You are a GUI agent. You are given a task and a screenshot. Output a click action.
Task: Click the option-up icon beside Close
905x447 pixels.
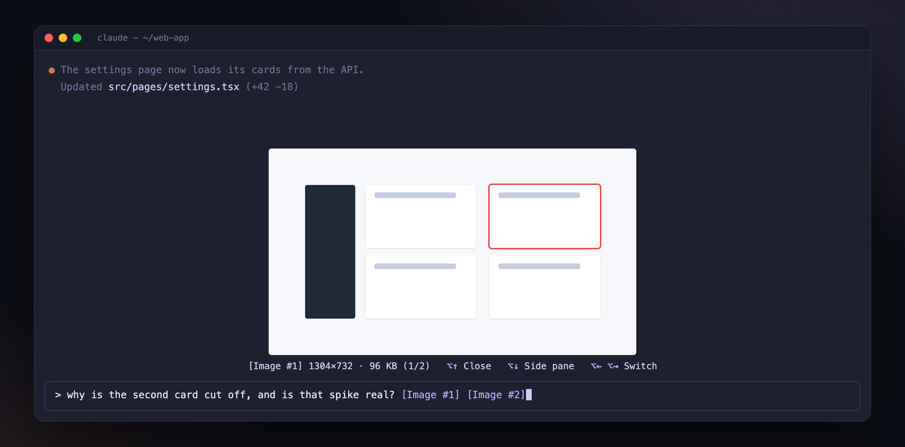(x=452, y=366)
